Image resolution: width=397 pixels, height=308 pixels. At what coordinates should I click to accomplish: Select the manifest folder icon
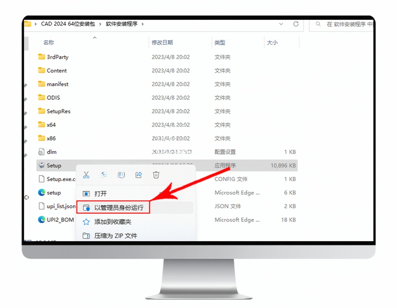pyautogui.click(x=41, y=84)
